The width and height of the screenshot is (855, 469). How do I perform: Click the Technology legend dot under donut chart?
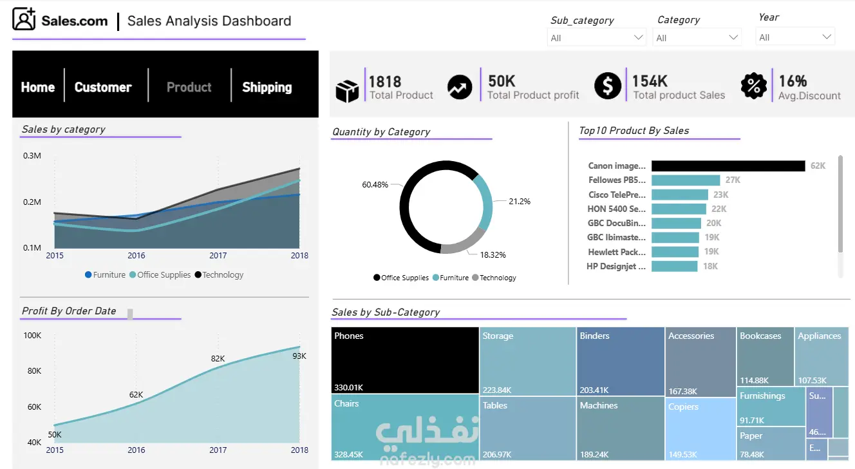pos(475,278)
